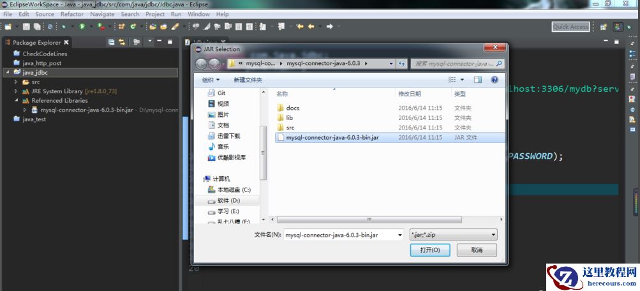Click the New wizard toolbar icon
The image size is (640, 291).
[8, 27]
